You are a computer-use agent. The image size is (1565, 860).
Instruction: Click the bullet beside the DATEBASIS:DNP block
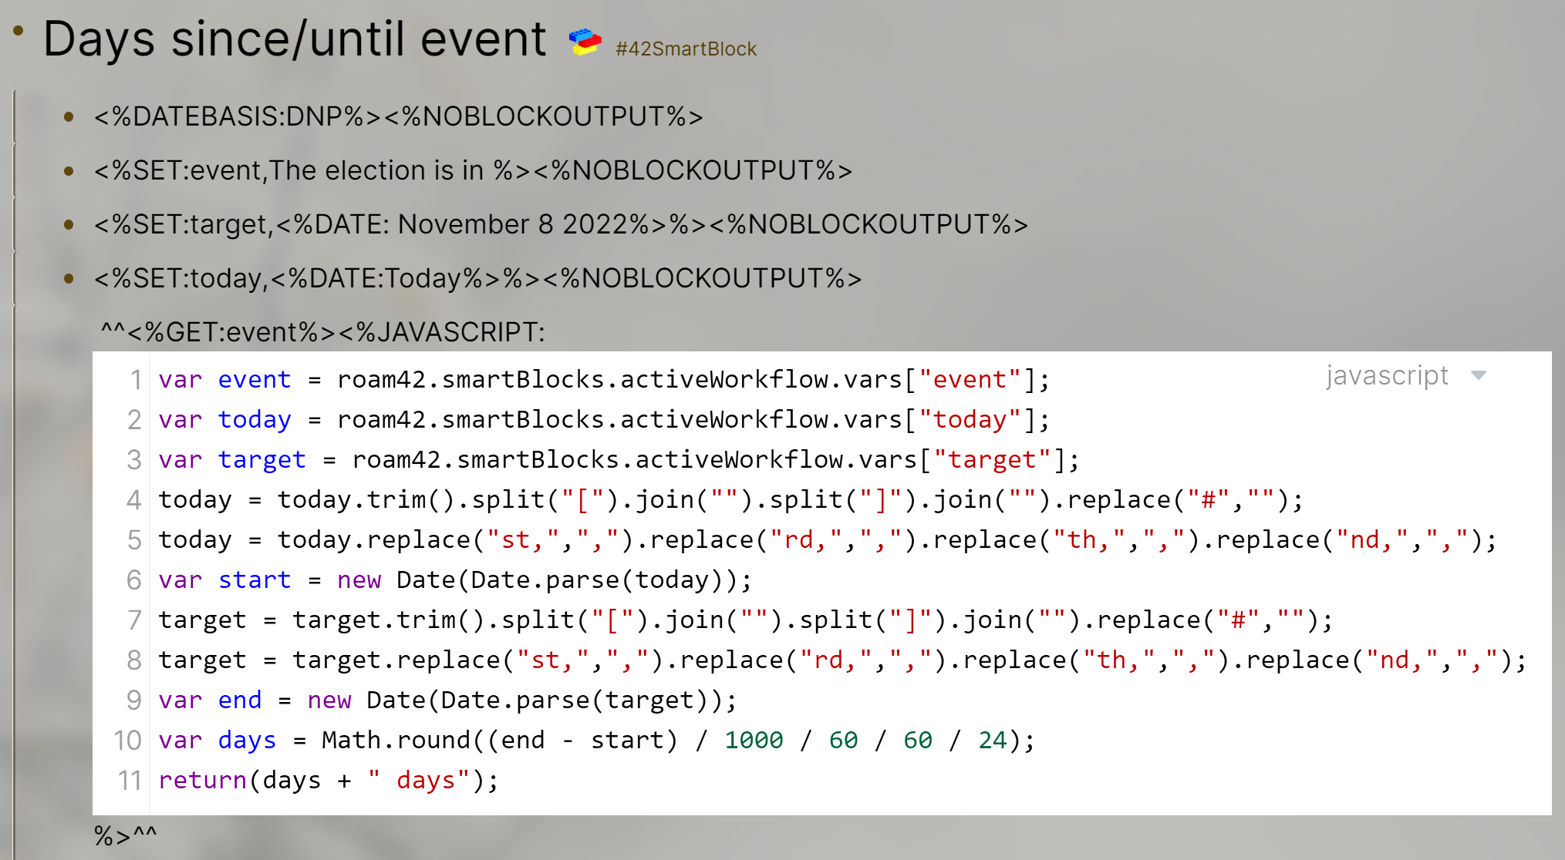tap(70, 117)
